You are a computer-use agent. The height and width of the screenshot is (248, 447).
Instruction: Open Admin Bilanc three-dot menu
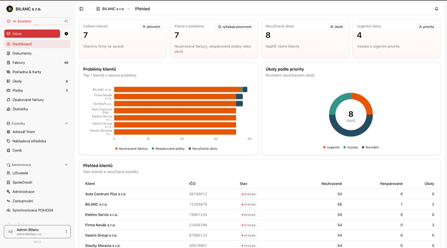pos(66,232)
